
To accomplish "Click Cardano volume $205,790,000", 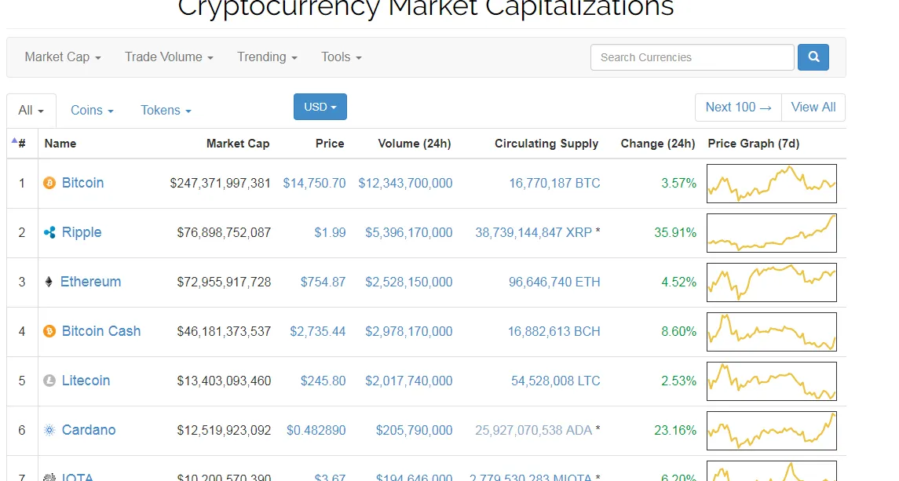I will [414, 430].
